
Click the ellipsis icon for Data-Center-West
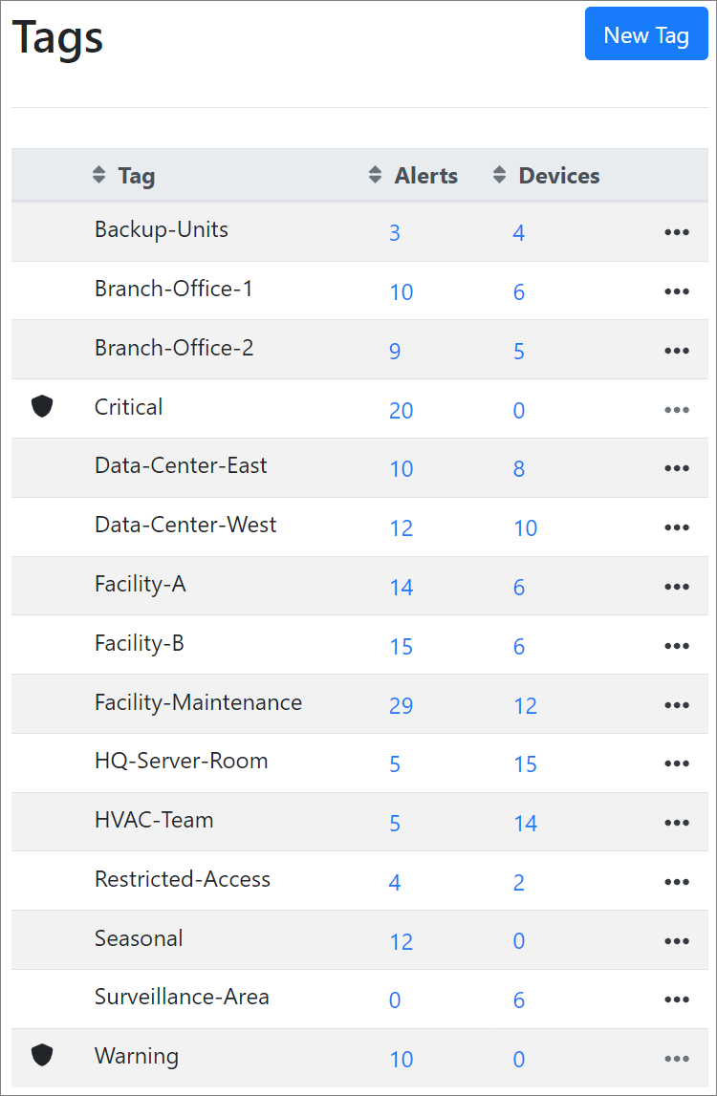click(x=677, y=527)
